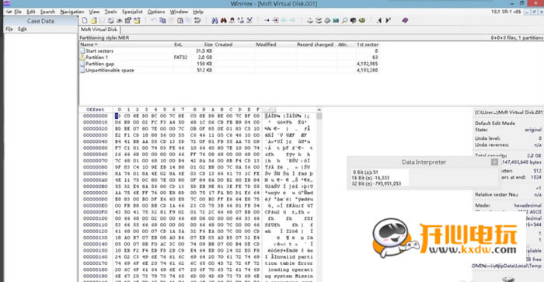
Task: Sort by the Modified column header
Action: (275, 44)
